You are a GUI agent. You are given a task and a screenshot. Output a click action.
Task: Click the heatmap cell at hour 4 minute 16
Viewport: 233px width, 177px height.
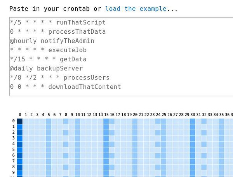coord(112,144)
